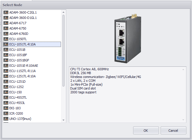Click the device icon beside ADAM-6717
The image size is (192, 140).
pos(6,23)
